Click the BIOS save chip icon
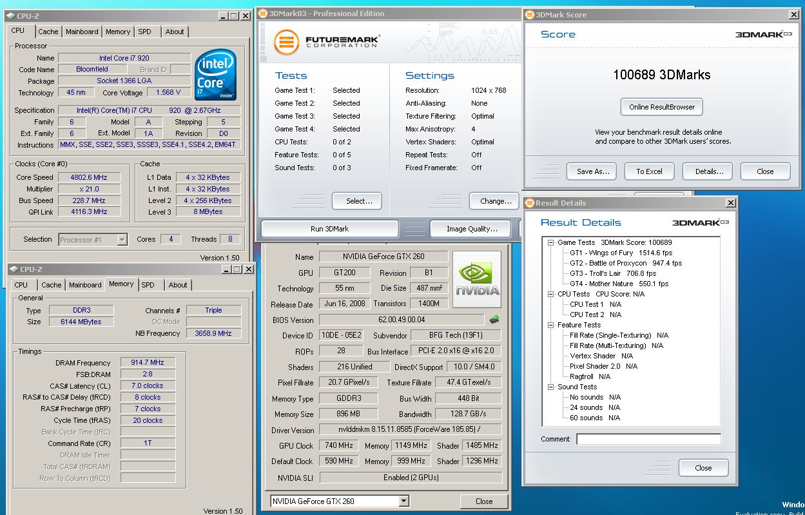The image size is (805, 515). [494, 319]
